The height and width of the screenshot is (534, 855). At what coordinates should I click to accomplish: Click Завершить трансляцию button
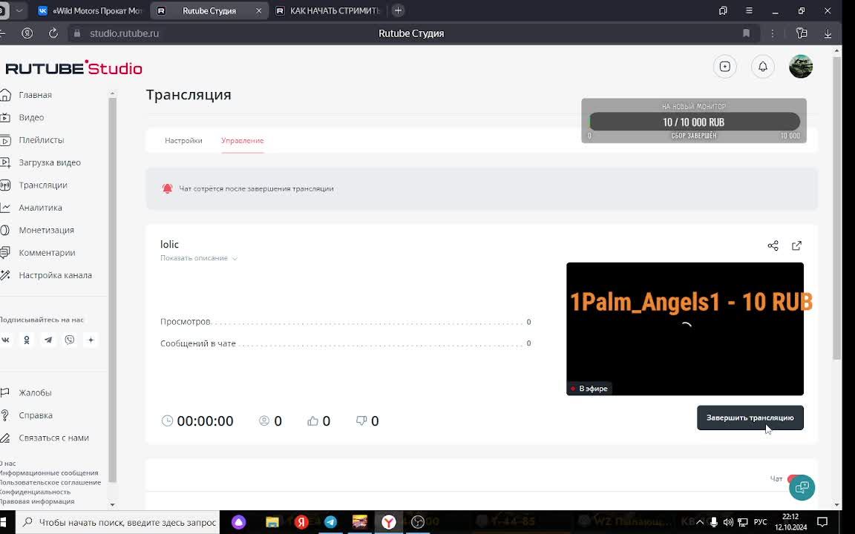(x=750, y=418)
